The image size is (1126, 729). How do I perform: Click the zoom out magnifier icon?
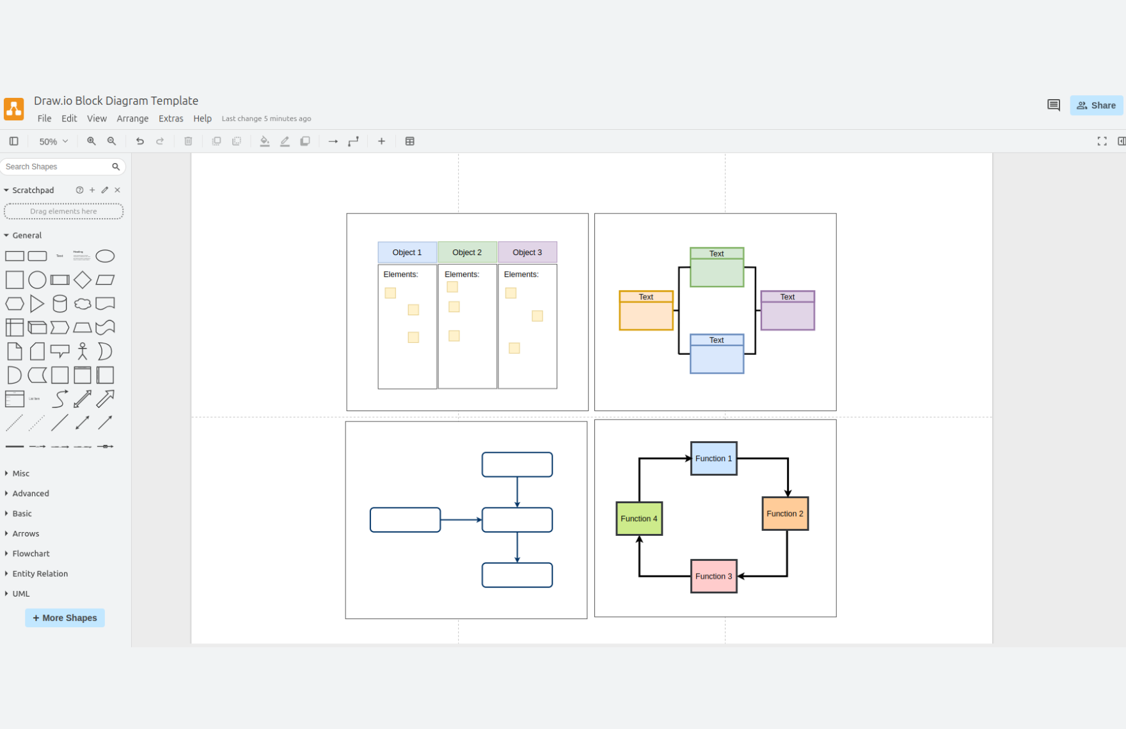coord(111,141)
